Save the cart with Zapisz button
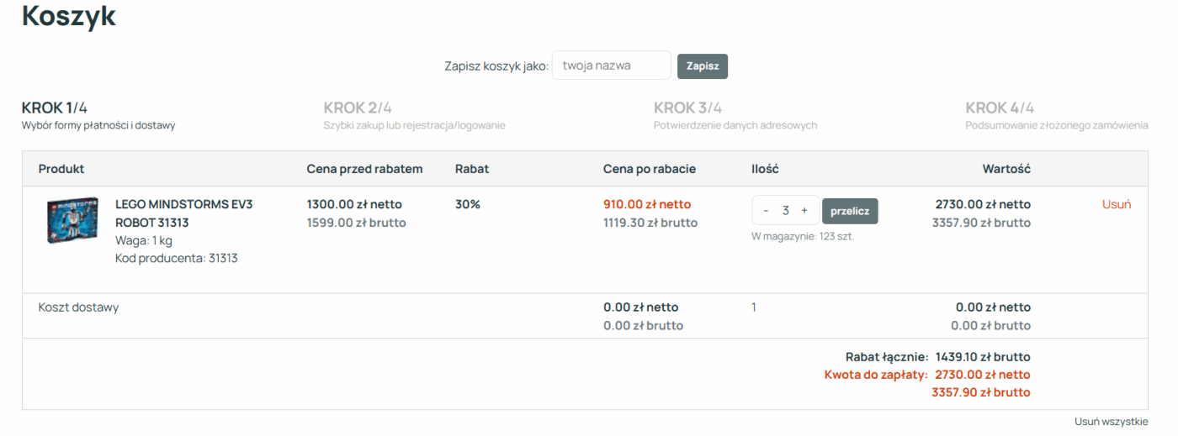Screen dimensions: 1178x436 point(703,66)
